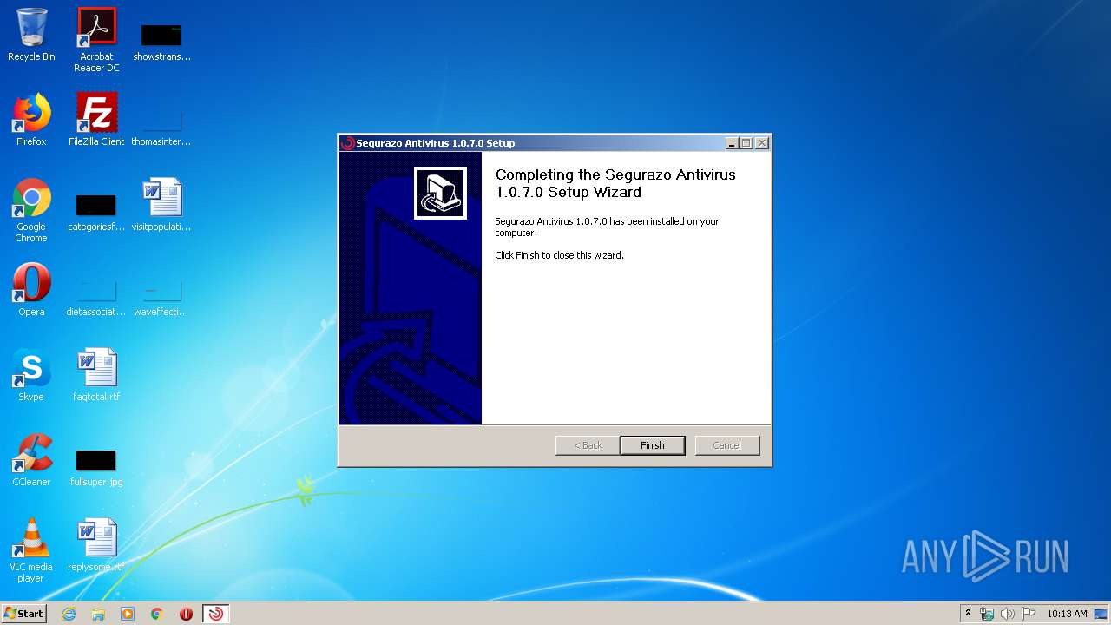
Task: Close the Segurazo Setup window
Action: 762,143
